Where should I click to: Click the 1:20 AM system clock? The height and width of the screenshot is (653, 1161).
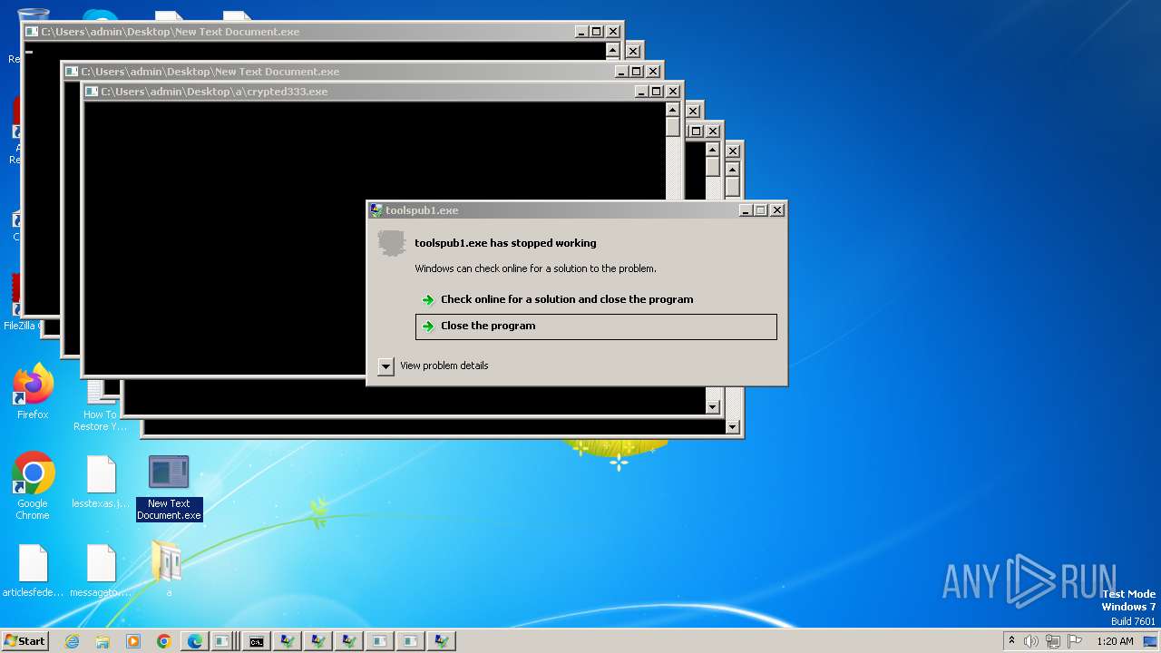tap(1115, 641)
